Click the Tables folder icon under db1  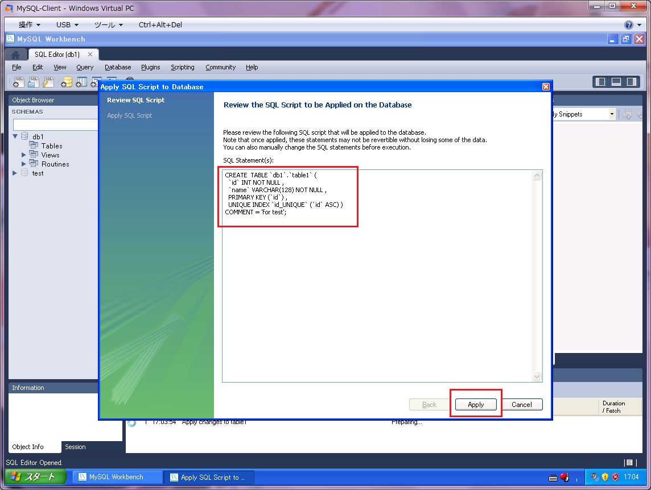[34, 146]
